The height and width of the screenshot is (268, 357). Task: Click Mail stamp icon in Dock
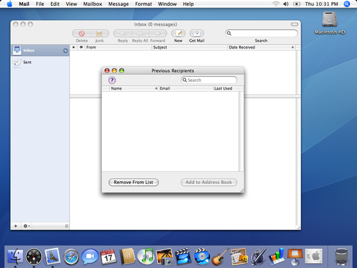[x=53, y=256]
